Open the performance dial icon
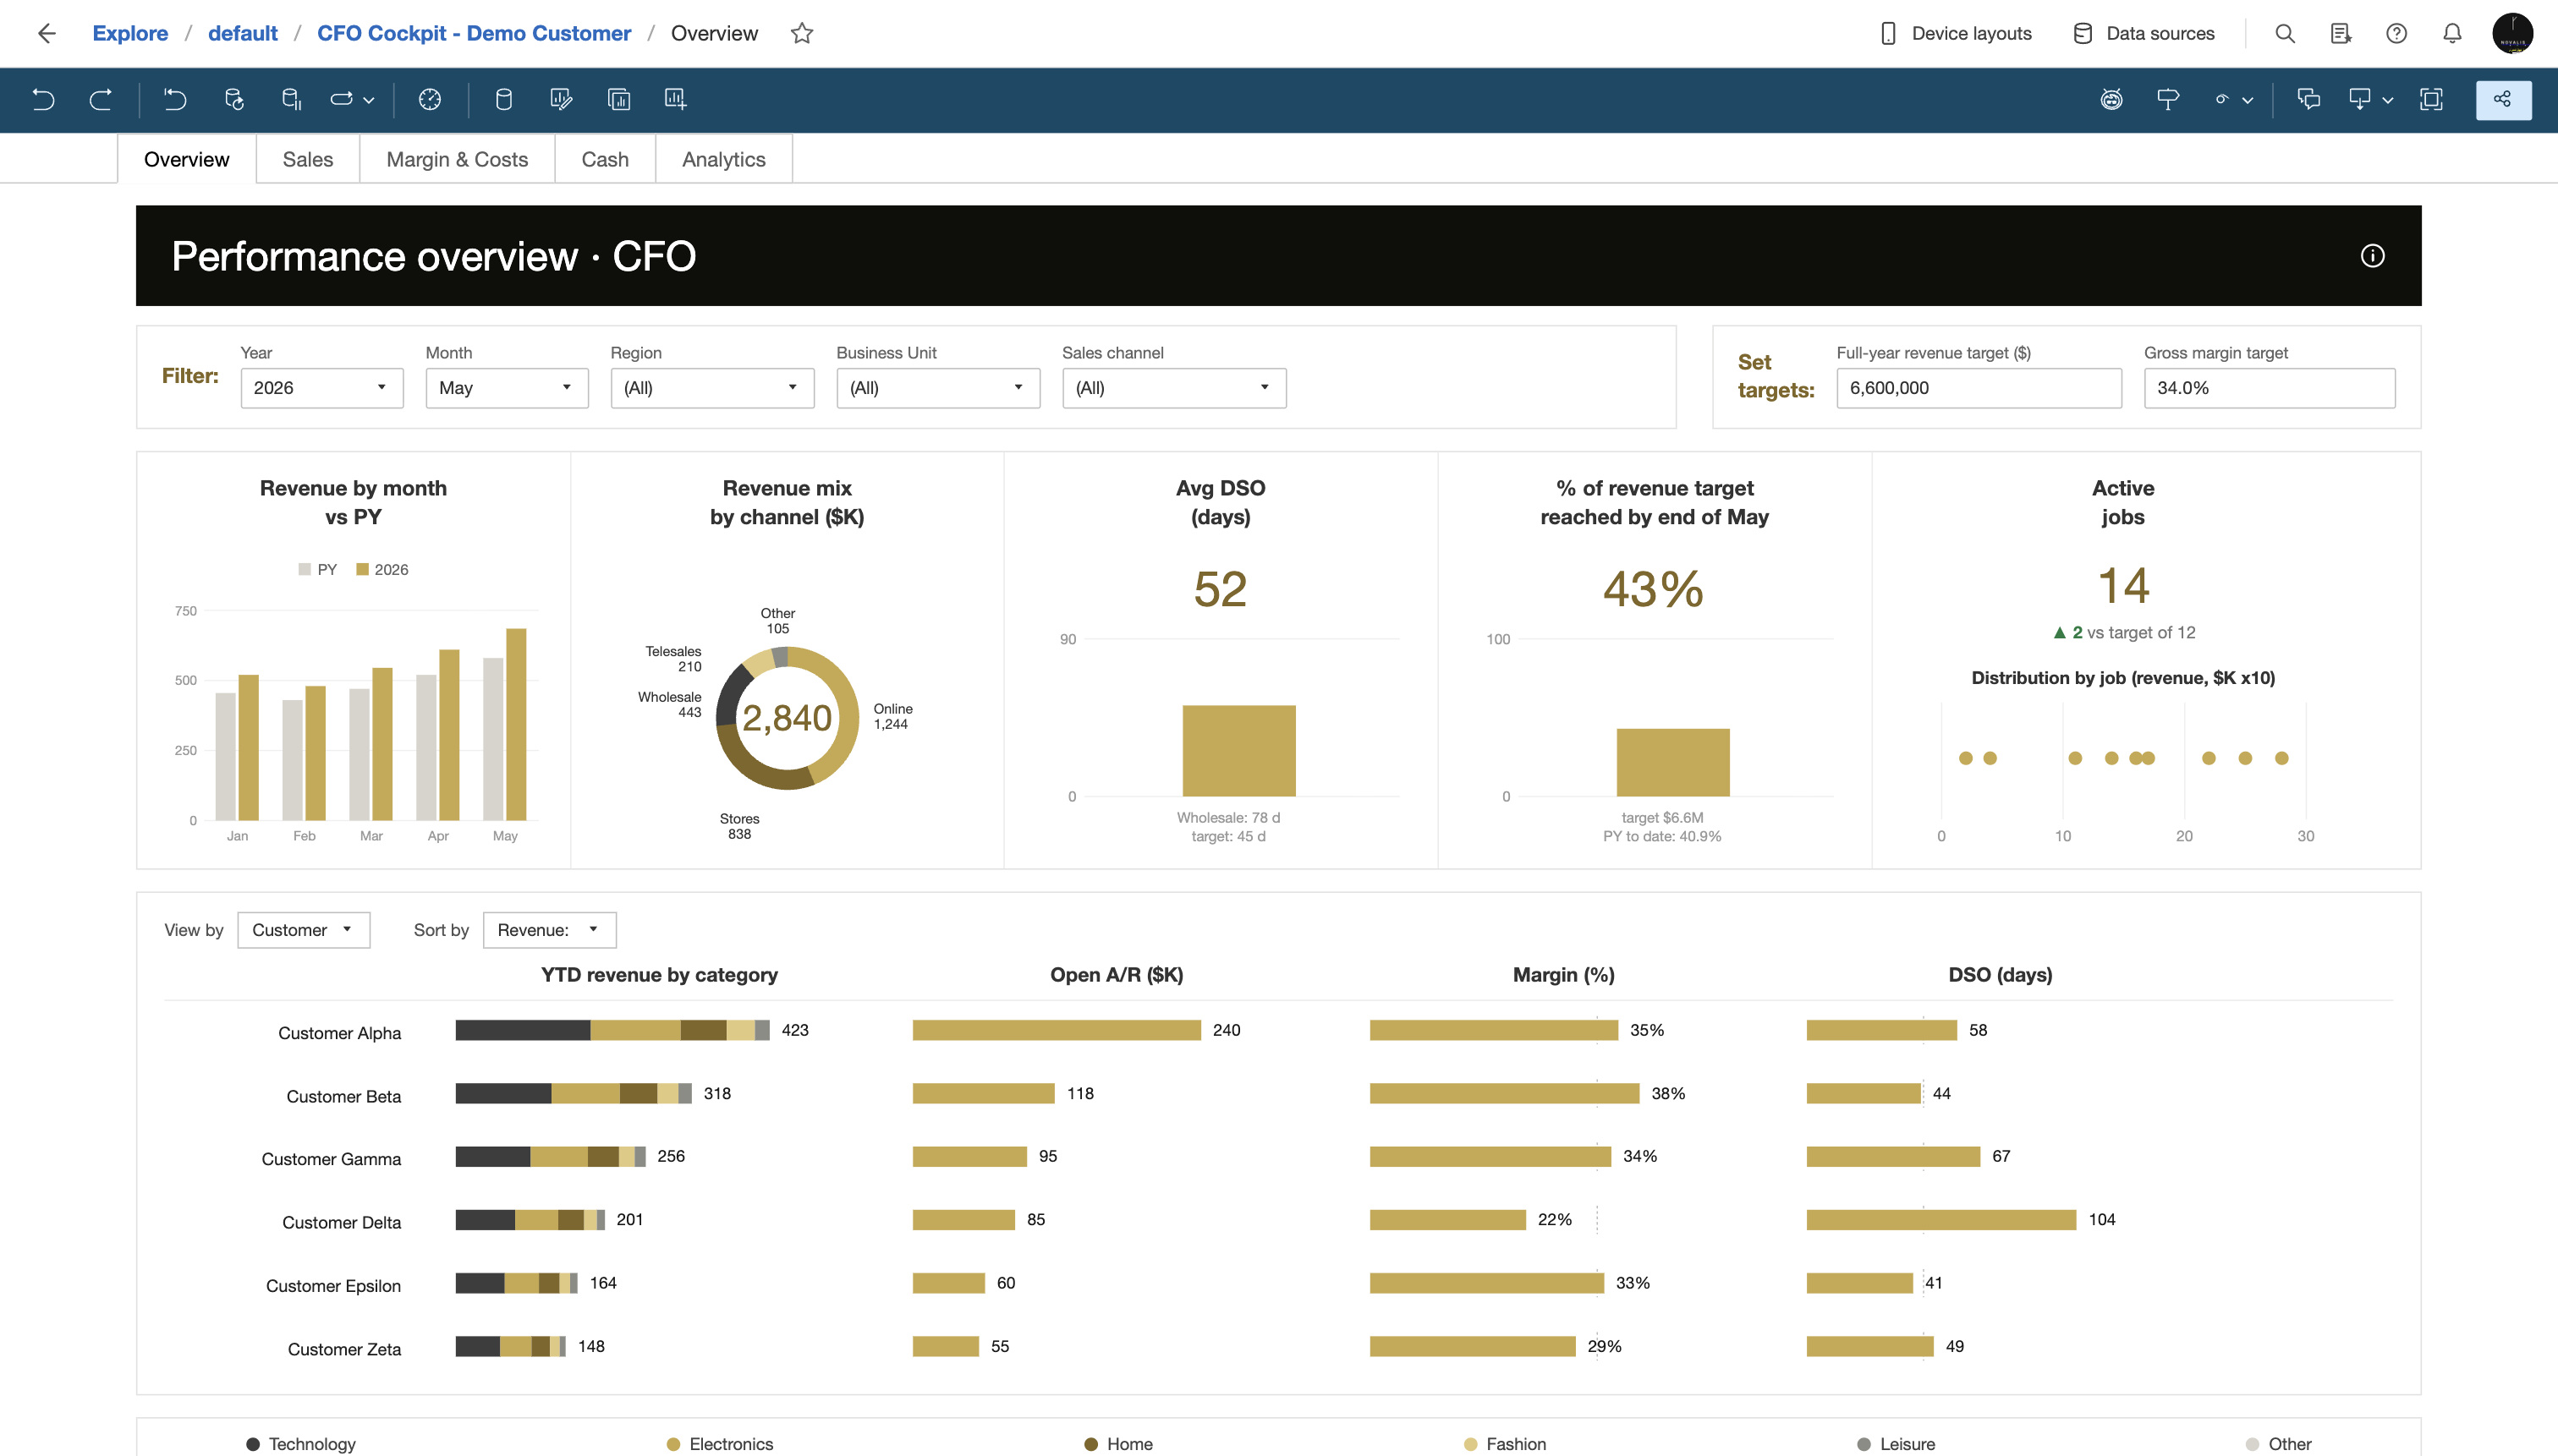This screenshot has width=2558, height=1456. 431,99
